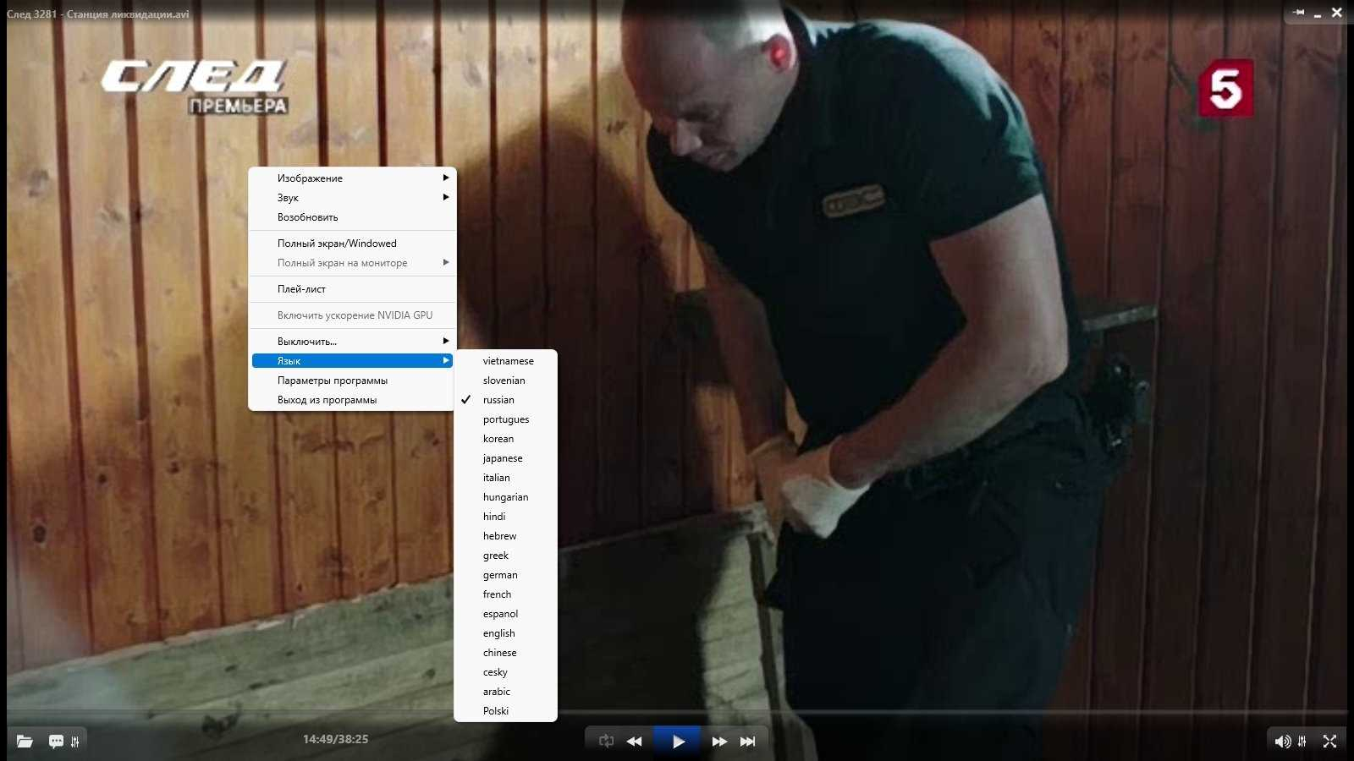
Task: Click the 14:49/38:25 time display
Action: coord(335,739)
